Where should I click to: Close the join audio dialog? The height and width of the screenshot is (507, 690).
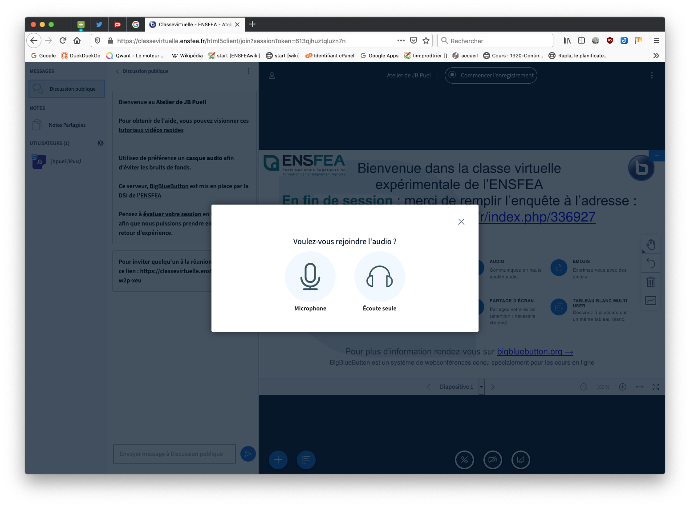(x=461, y=222)
